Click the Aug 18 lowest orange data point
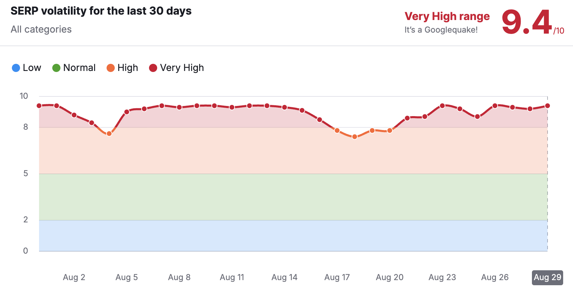The width and height of the screenshot is (573, 292). coord(355,137)
